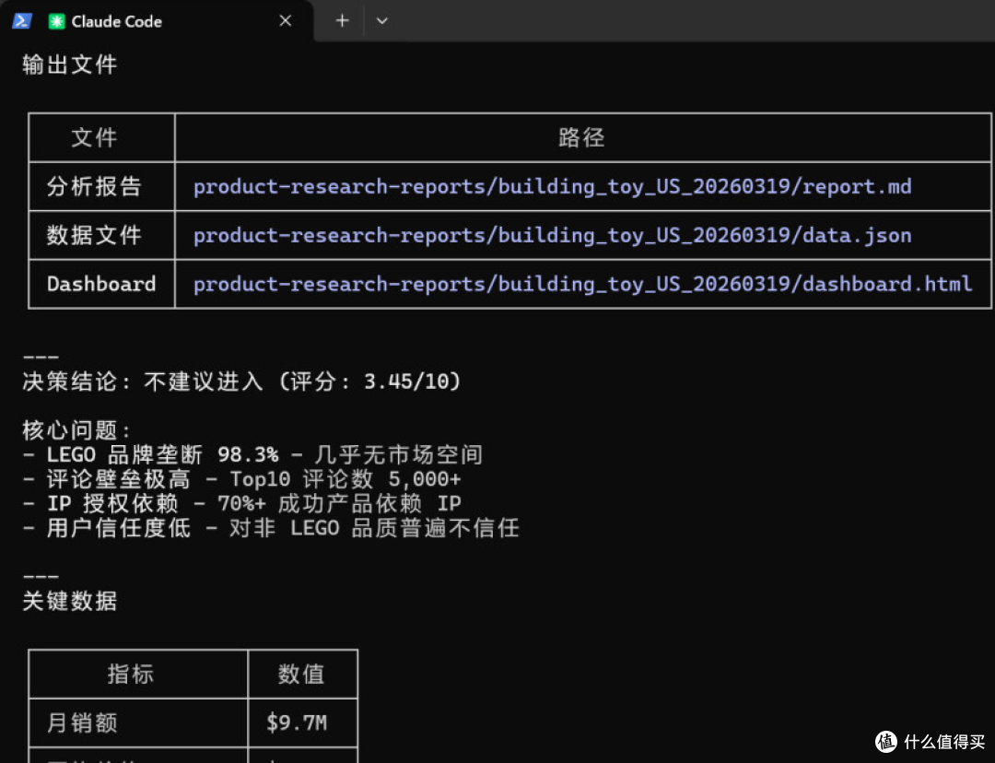
Task: Open the report.md file path link
Action: point(552,187)
